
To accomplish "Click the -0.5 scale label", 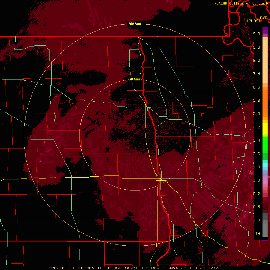I will coord(255,207).
